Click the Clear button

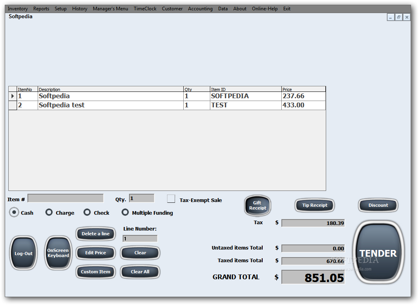click(x=140, y=253)
